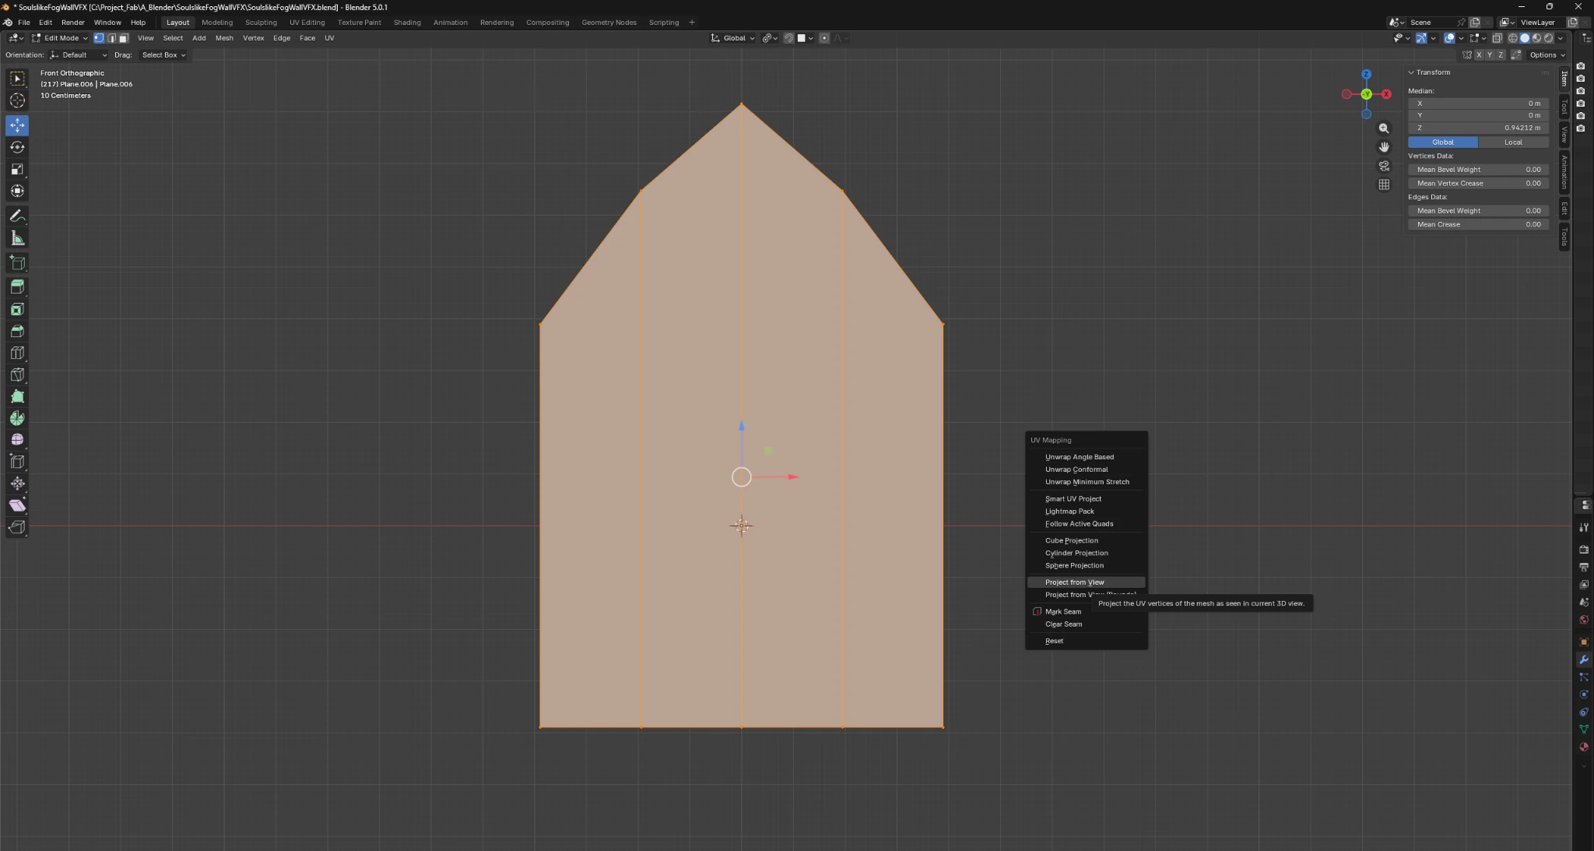
Task: Switch orthographic/perspective with grid icon
Action: (x=1384, y=185)
